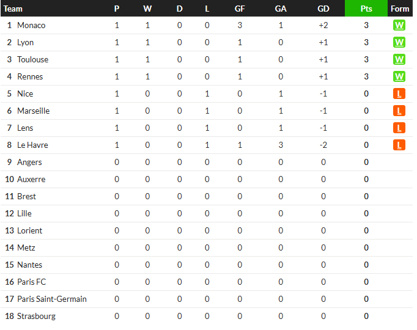The image size is (417, 330).
Task: Open the Le Havre team link
Action: click(32, 145)
